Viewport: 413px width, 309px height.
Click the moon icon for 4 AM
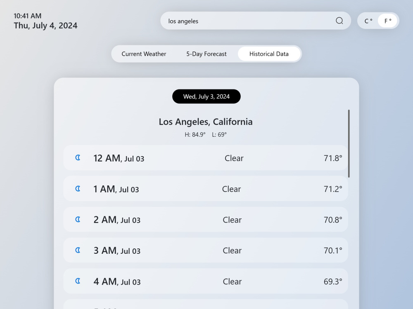(78, 281)
